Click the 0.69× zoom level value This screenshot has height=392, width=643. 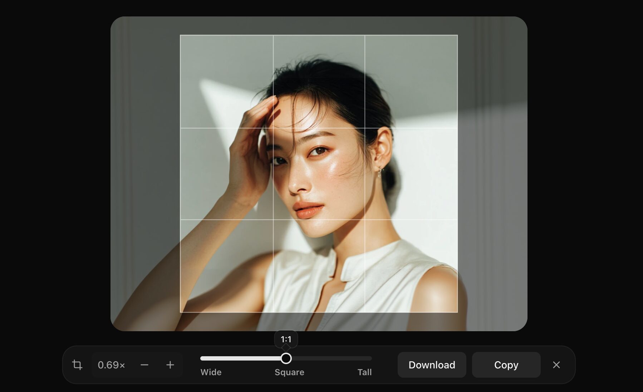pyautogui.click(x=111, y=365)
